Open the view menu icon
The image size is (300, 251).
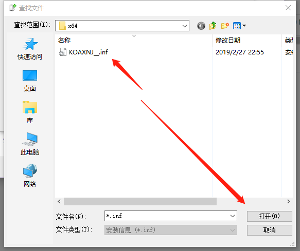pyautogui.click(x=237, y=26)
